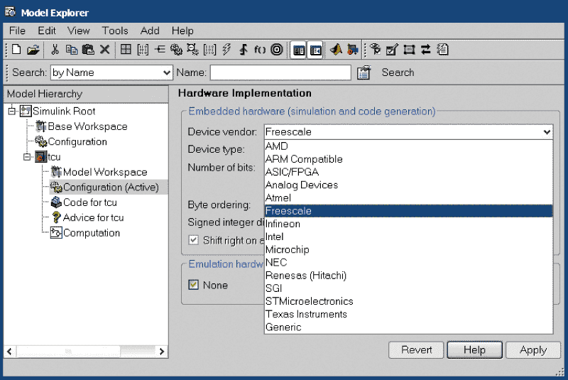Click the hierarchy scroll left arrow
Screen dimensions: 568x380
[x=9, y=352]
